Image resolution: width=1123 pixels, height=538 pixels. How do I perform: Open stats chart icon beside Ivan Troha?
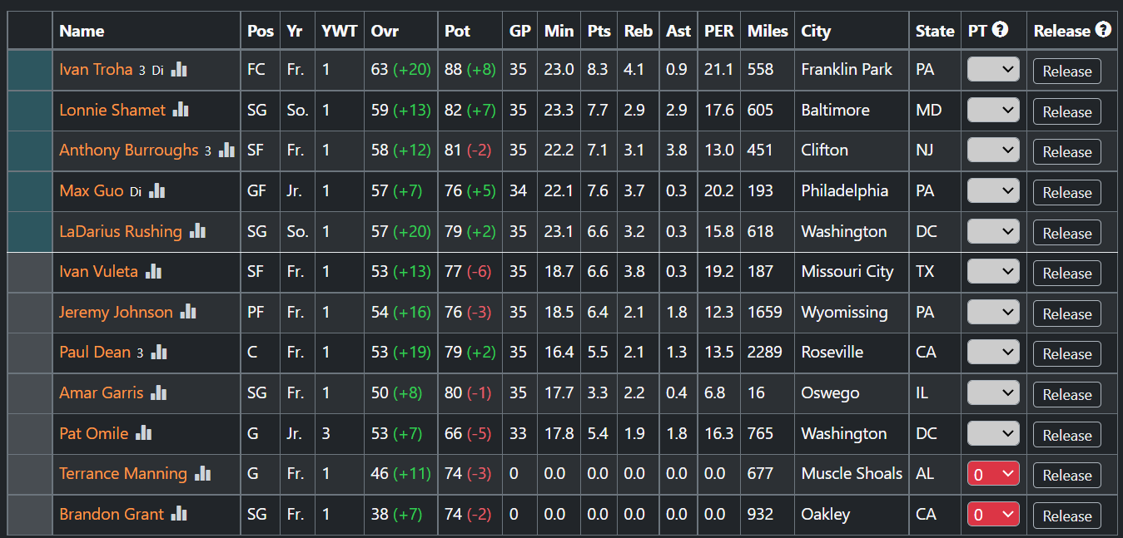179,70
